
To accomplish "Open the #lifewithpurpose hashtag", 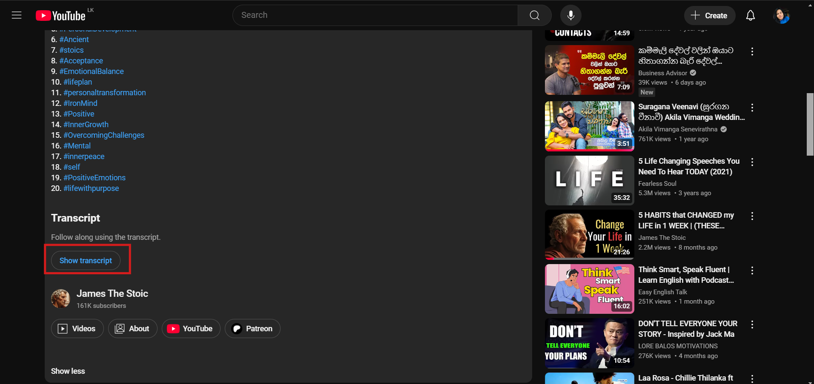I will coord(91,188).
